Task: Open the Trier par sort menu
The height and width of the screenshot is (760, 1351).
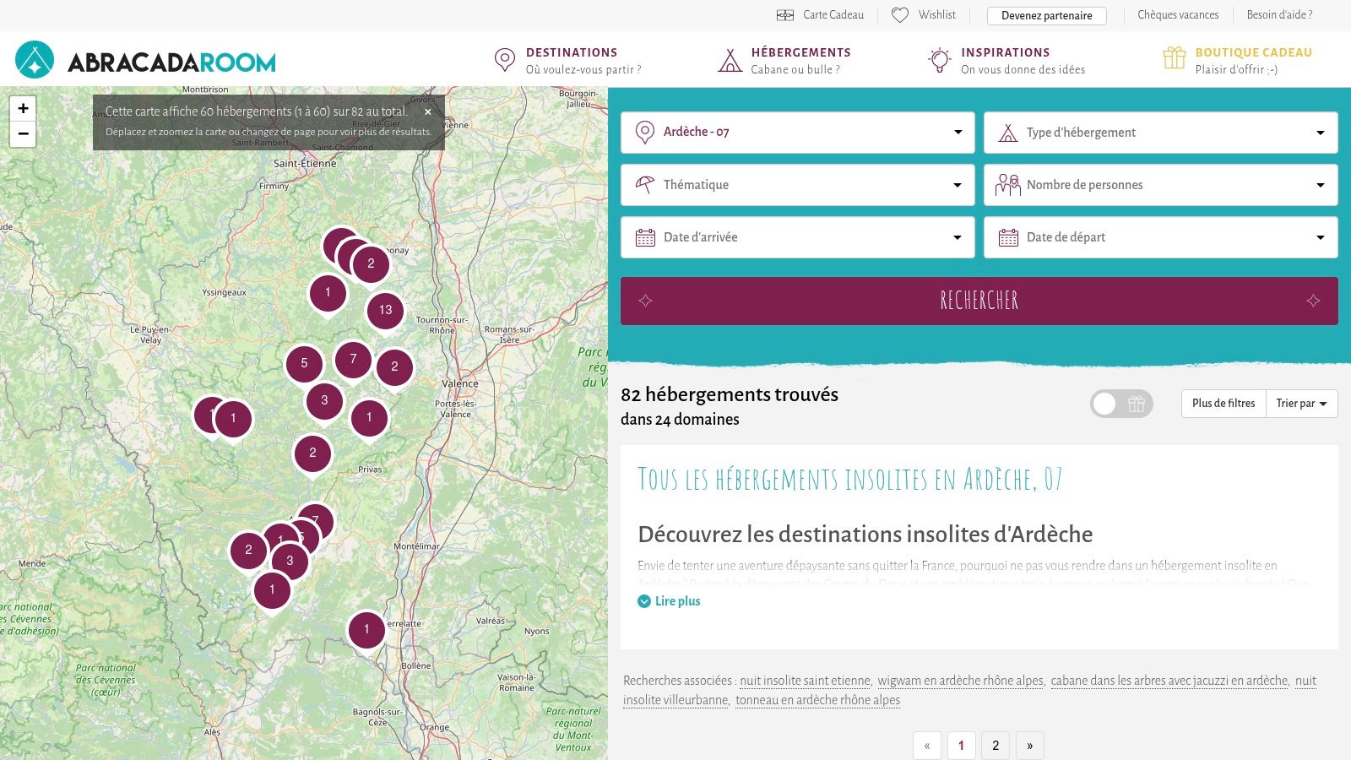Action: (1301, 404)
